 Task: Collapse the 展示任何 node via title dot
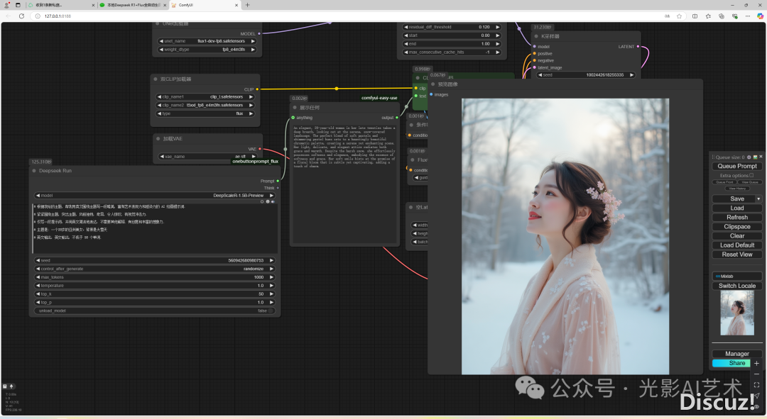295,108
